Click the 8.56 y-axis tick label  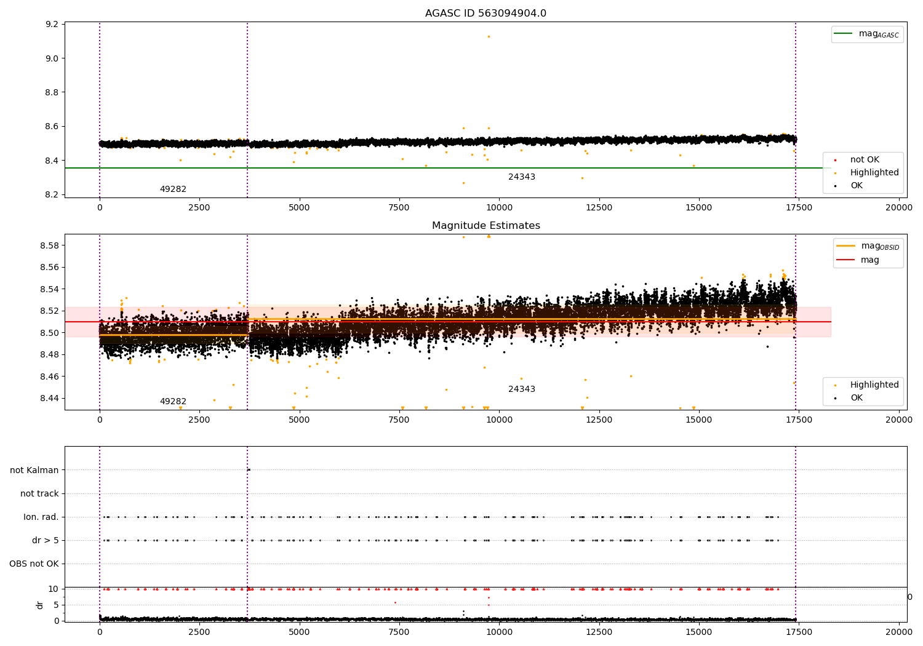pyautogui.click(x=50, y=268)
